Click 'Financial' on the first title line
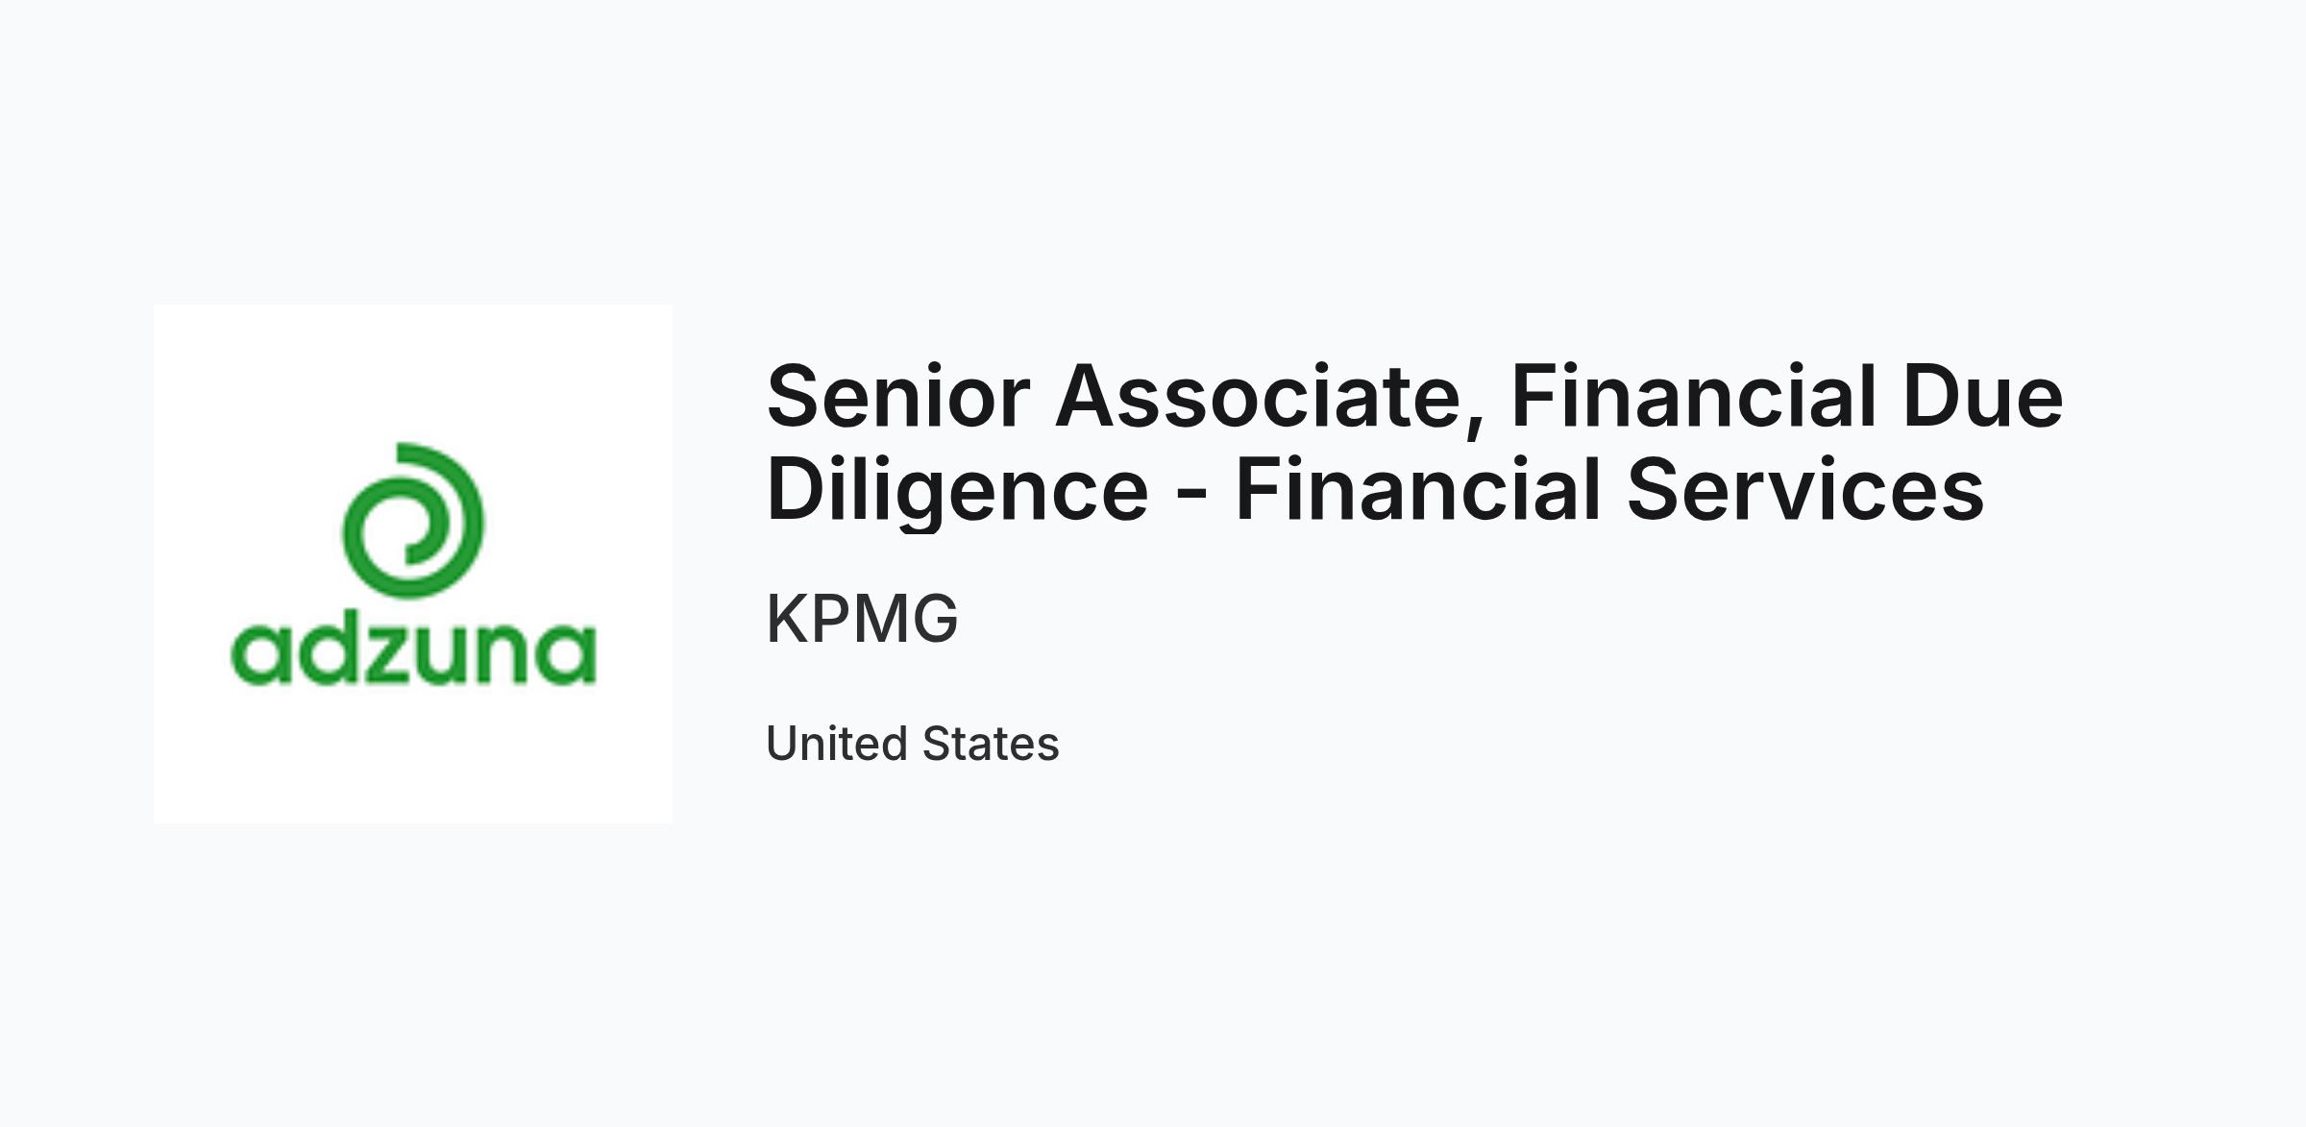Screen dimensions: 2306x1127 click(x=1694, y=396)
